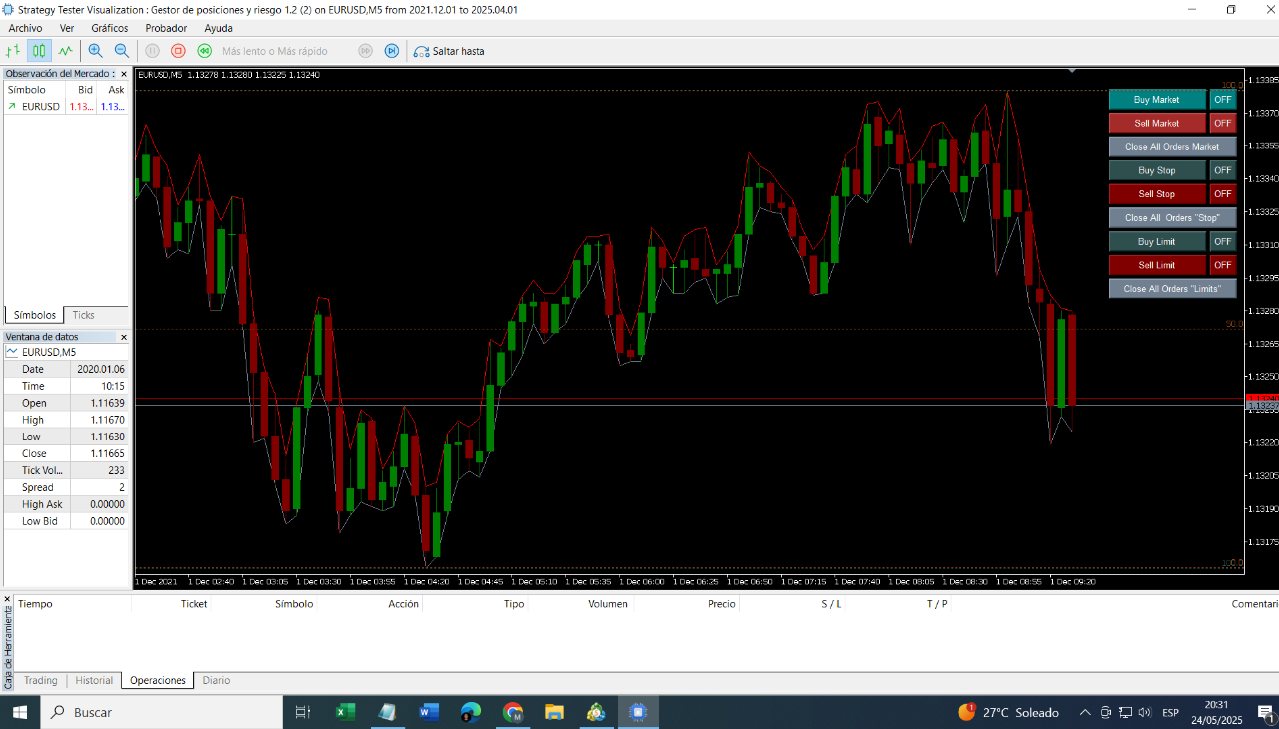1279x729 pixels.
Task: Toggle the OFF switch beside Buy Market
Action: click(1222, 100)
